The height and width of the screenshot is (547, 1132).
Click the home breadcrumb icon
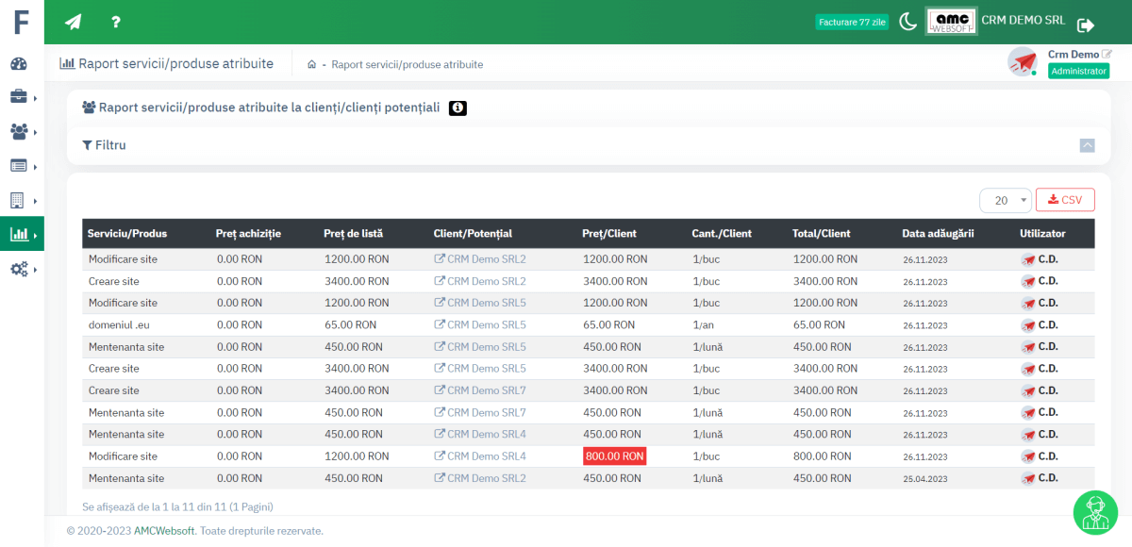(x=311, y=64)
